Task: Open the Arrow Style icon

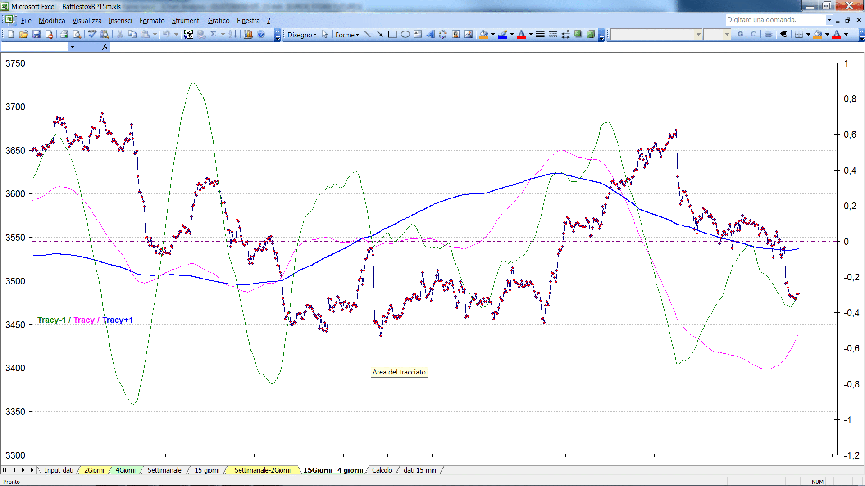Action: (x=565, y=34)
